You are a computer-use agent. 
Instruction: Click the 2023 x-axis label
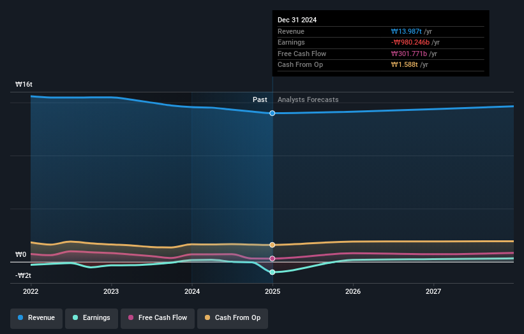tap(111, 292)
